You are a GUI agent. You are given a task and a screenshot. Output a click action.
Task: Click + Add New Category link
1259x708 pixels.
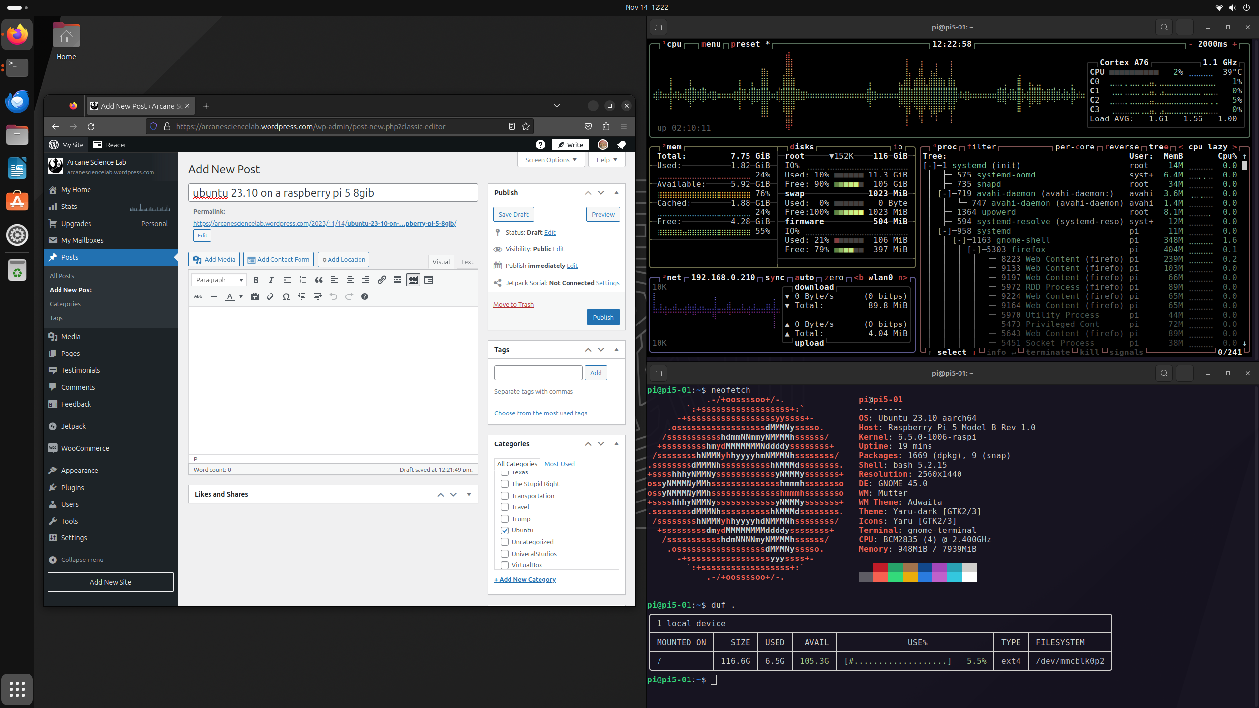click(525, 580)
